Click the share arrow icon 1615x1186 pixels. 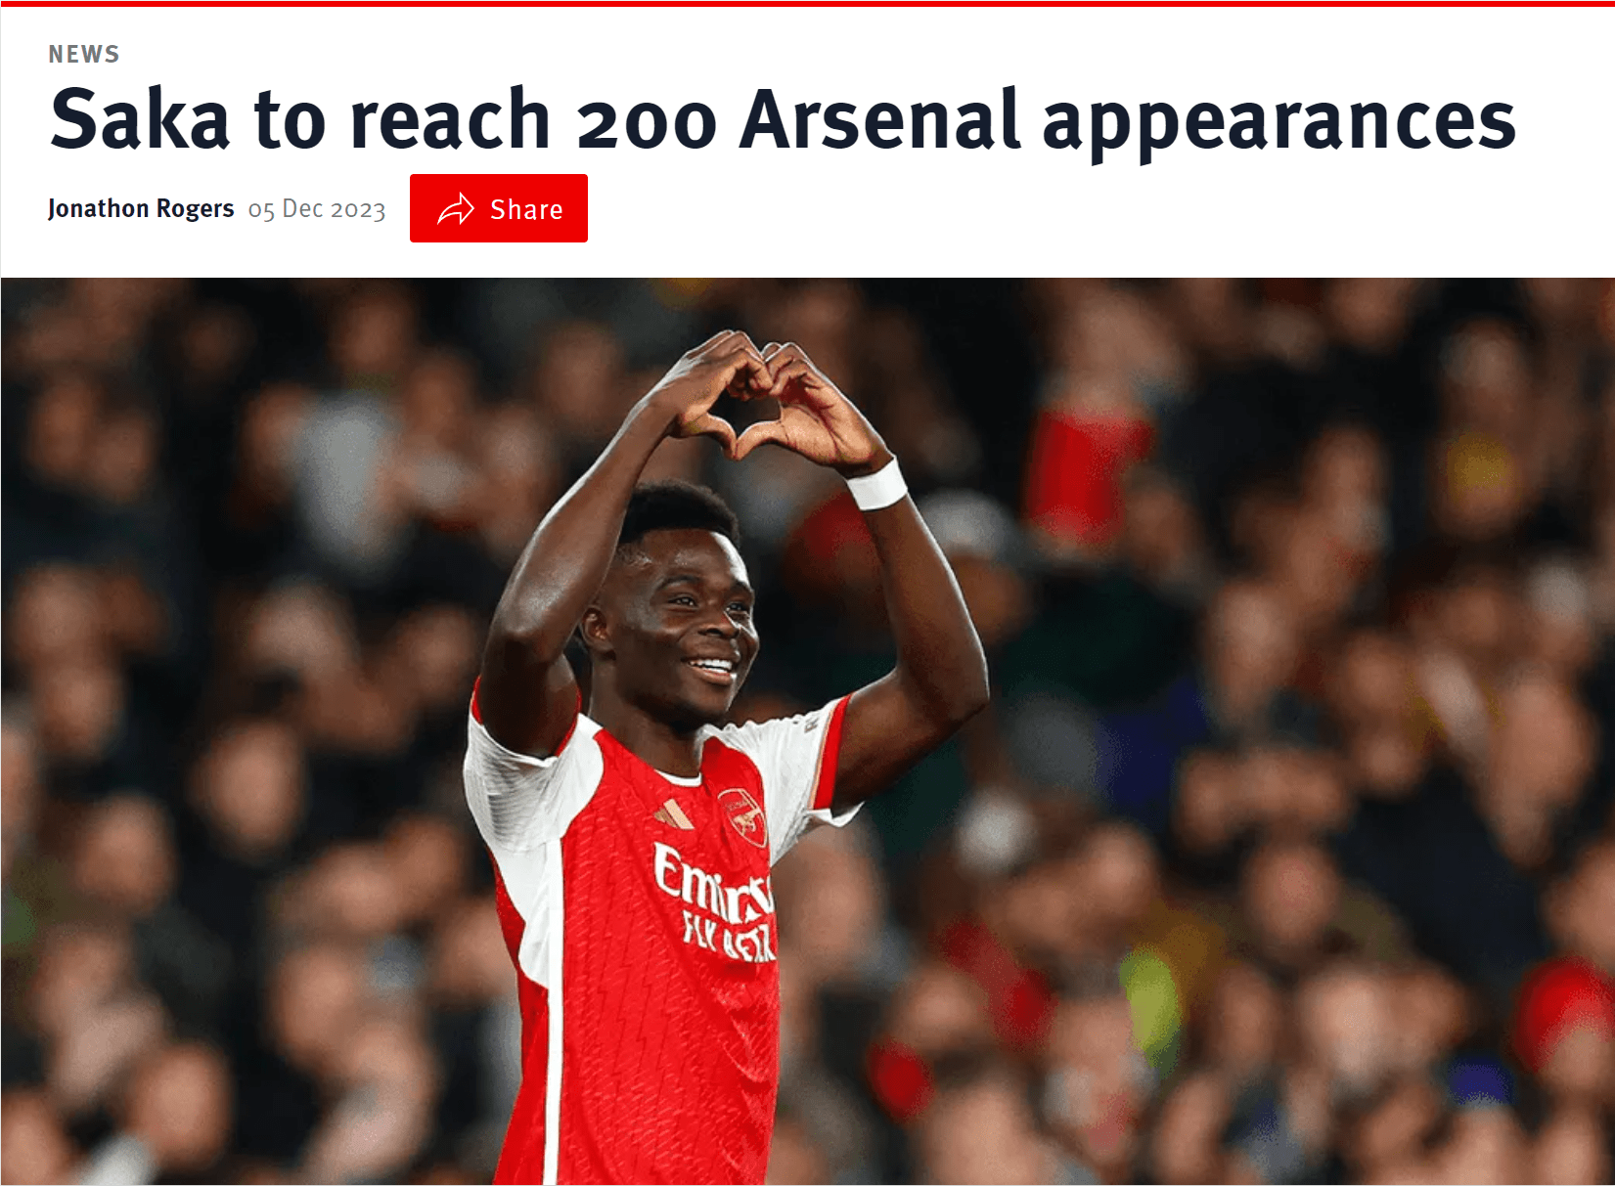pyautogui.click(x=455, y=209)
